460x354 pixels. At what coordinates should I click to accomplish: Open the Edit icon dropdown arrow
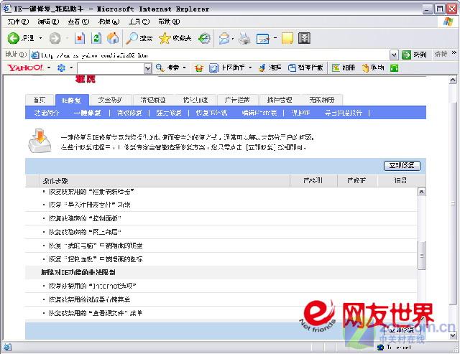click(275, 38)
